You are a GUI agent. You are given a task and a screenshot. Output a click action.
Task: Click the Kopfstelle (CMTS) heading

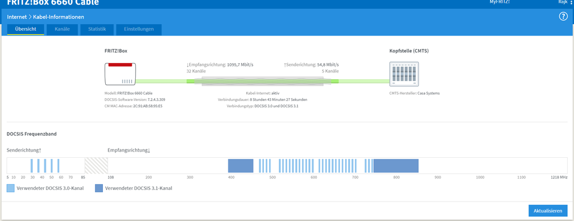[409, 51]
